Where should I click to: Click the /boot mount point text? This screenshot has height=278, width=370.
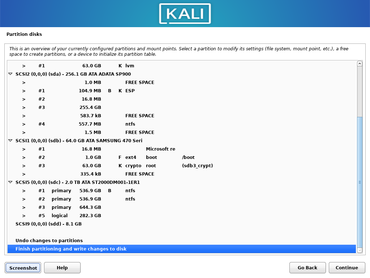(188, 157)
